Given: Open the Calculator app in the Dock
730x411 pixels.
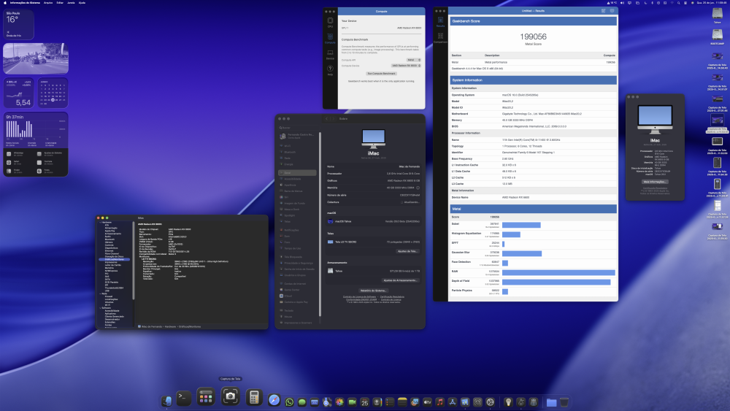Looking at the screenshot, I should click(254, 398).
